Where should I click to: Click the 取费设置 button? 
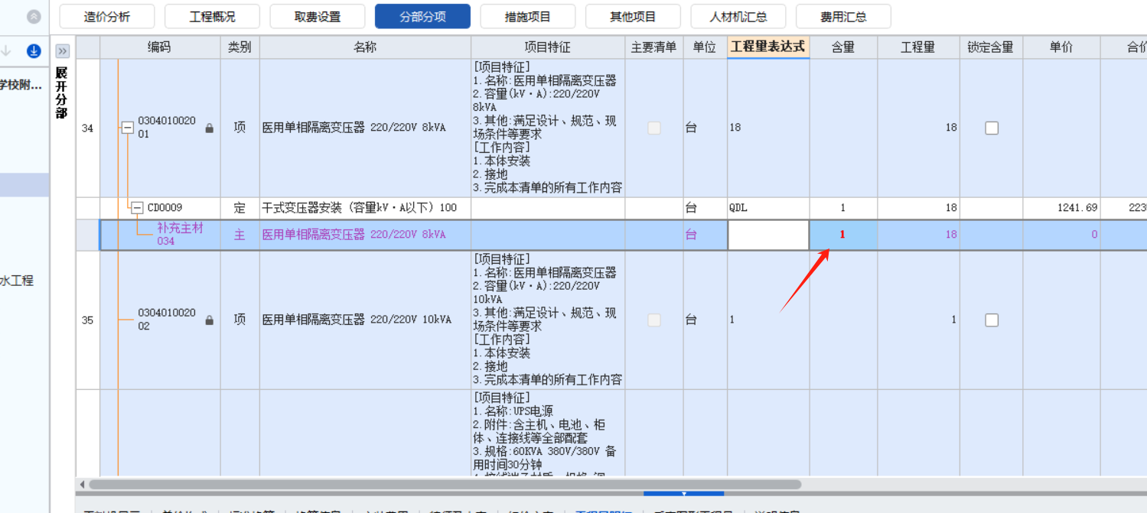(x=318, y=16)
